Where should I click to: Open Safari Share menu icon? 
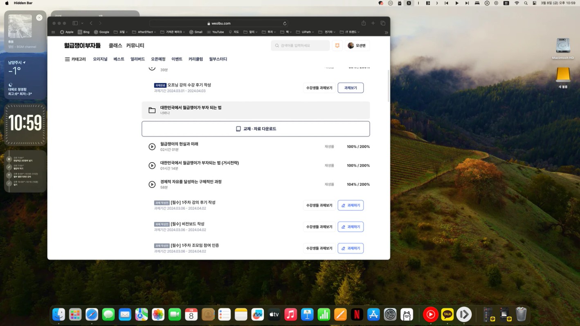pos(363,23)
